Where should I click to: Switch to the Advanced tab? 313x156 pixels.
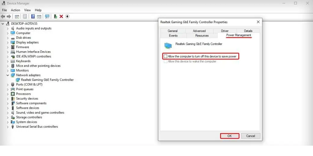point(199,31)
